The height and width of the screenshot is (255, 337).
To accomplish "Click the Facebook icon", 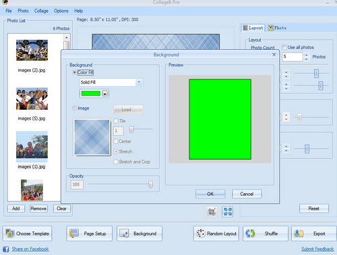I will coord(6,249).
